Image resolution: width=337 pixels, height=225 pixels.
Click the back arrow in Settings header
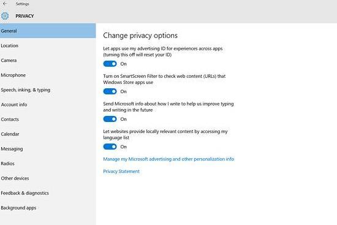[x=5, y=4]
